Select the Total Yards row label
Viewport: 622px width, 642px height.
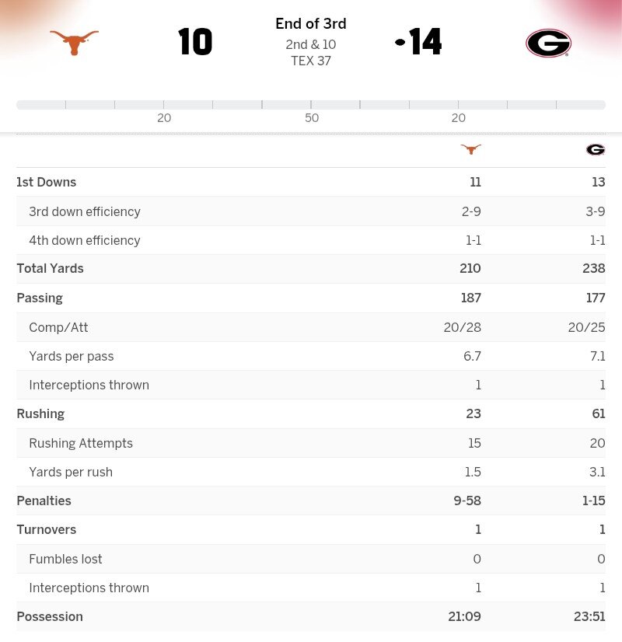(x=50, y=268)
